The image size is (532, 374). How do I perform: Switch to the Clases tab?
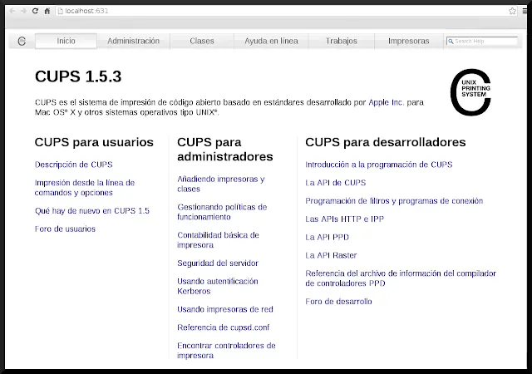pyautogui.click(x=202, y=41)
